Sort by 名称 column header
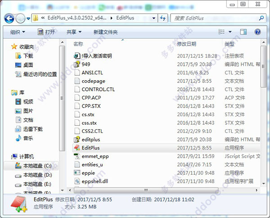The height and width of the screenshot is (218, 270). (x=78, y=44)
